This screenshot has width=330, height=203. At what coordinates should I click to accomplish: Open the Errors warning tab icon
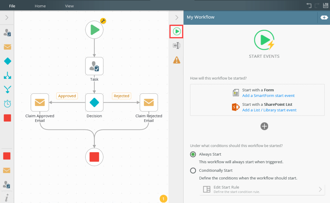click(x=176, y=60)
